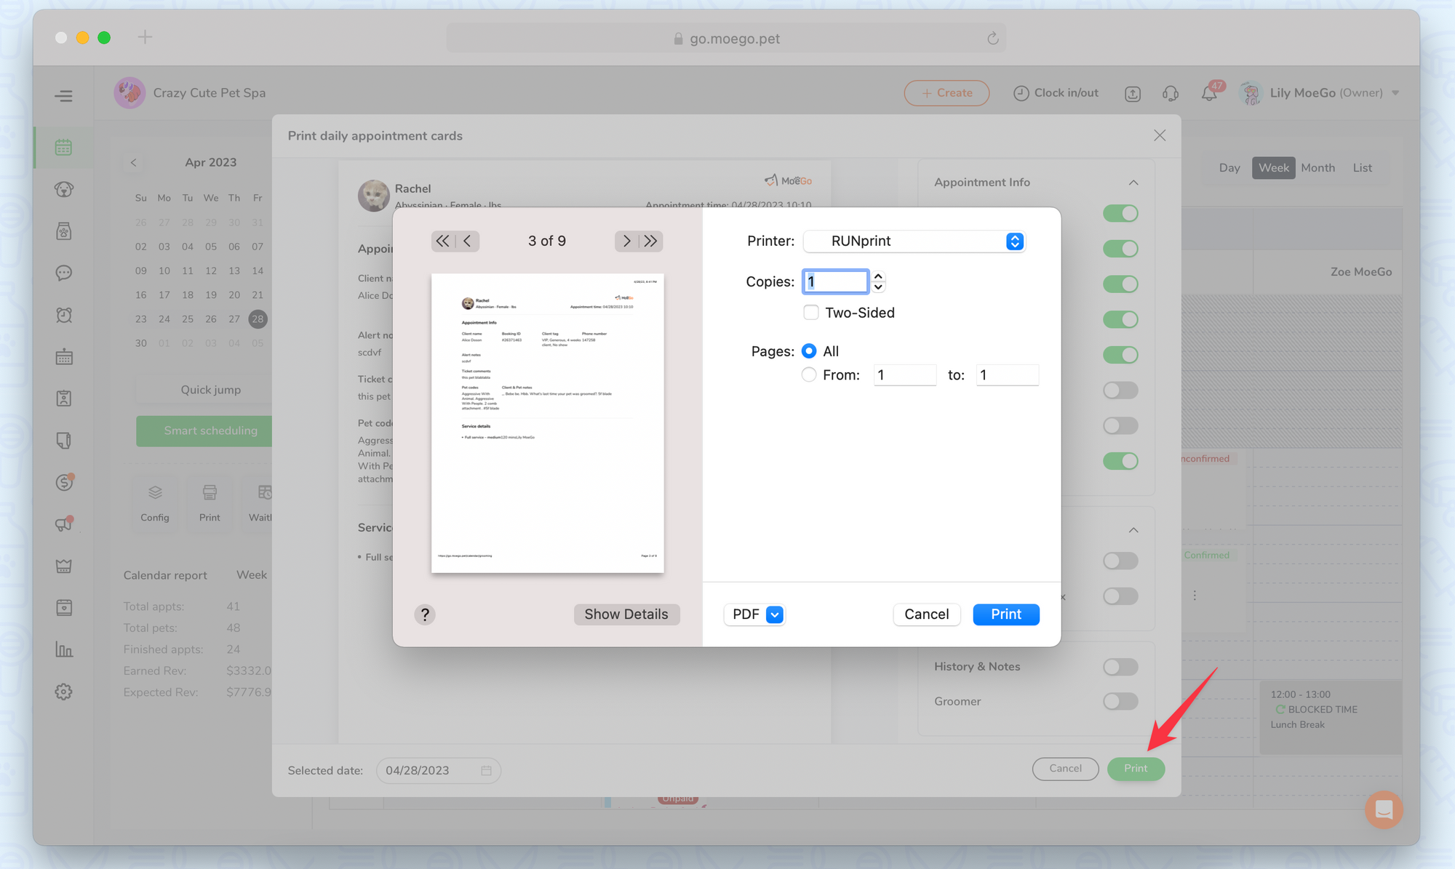Select the From page range radio button
This screenshot has height=869, width=1455.
point(809,375)
